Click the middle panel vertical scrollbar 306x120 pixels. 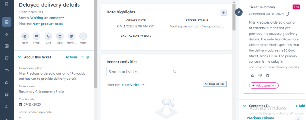[234, 18]
